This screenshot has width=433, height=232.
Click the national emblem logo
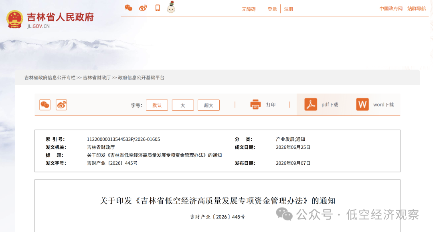point(15,19)
